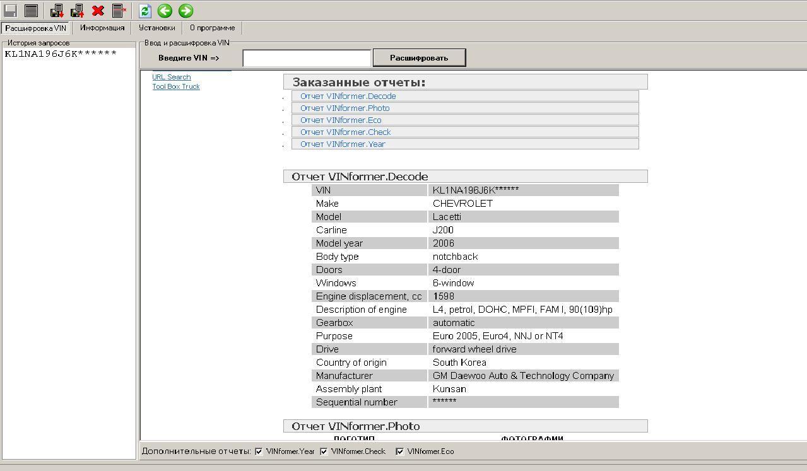Click the floppy disk save icon
This screenshot has width=807, height=471.
pyautogui.click(x=11, y=11)
